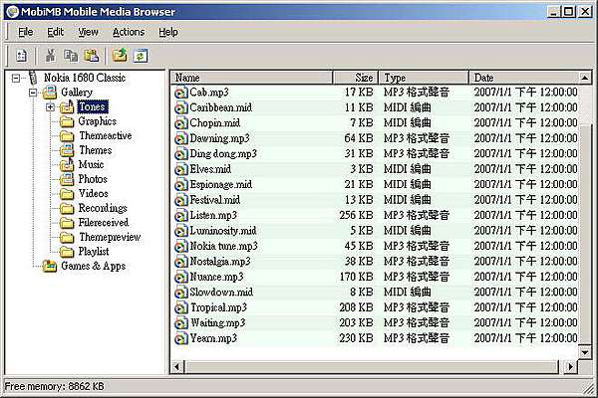The width and height of the screenshot is (598, 398).
Task: Select the Caribbean.mid file name
Action: [x=221, y=107]
